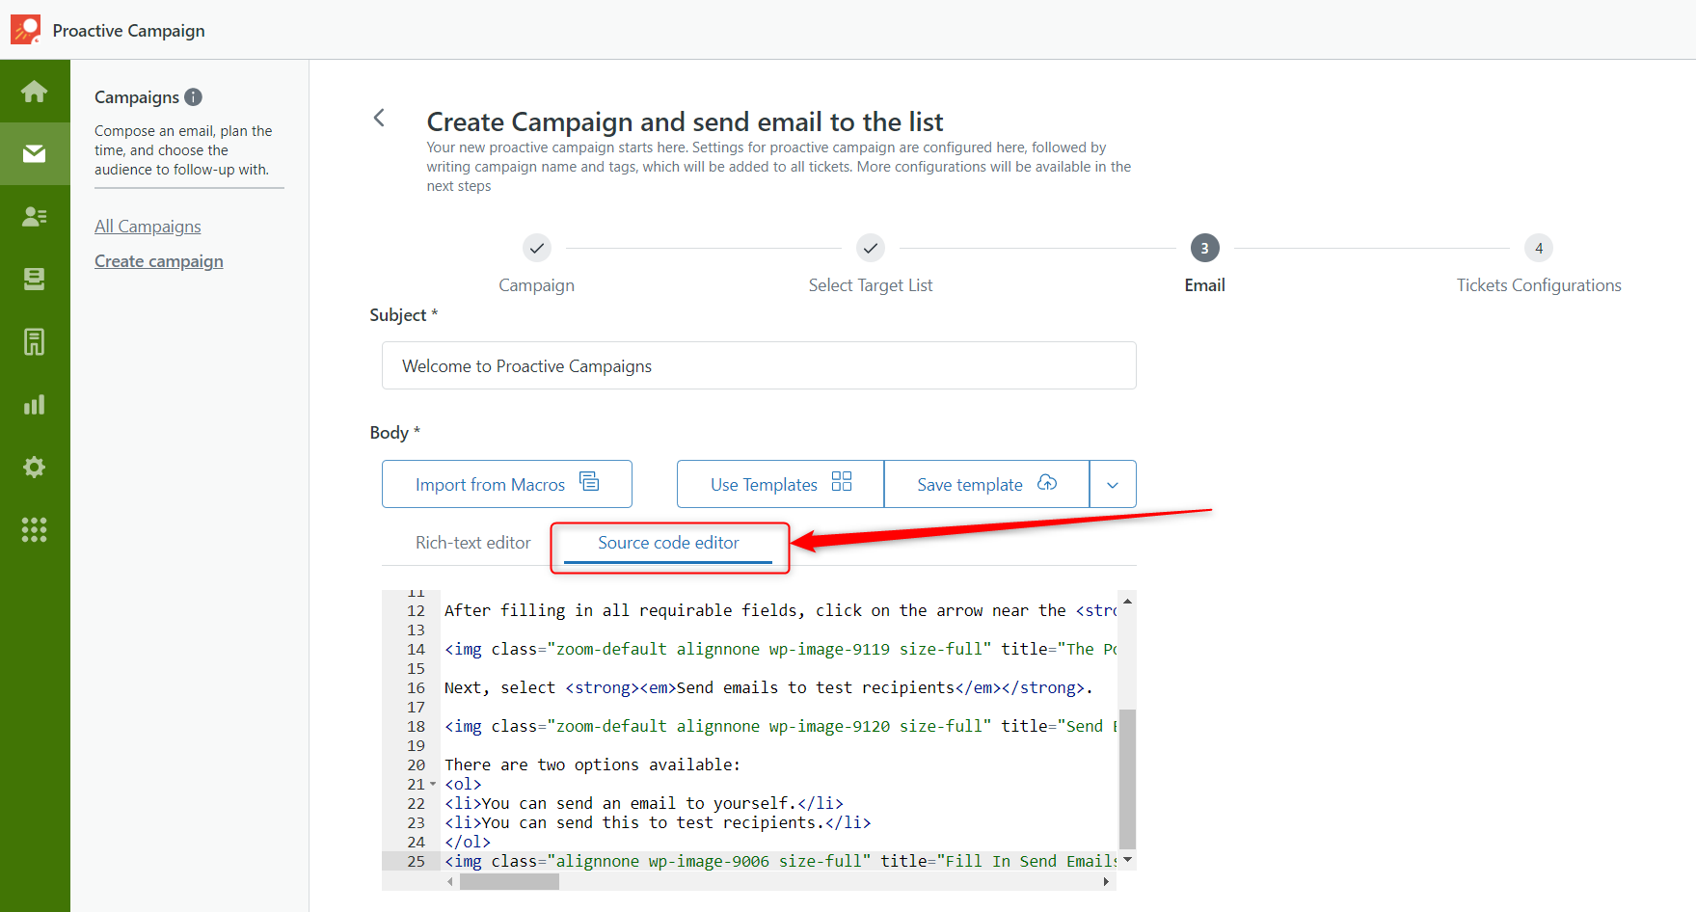This screenshot has width=1696, height=912.
Task: Click the code editor vertical scrollbar thumb
Action: [1127, 778]
